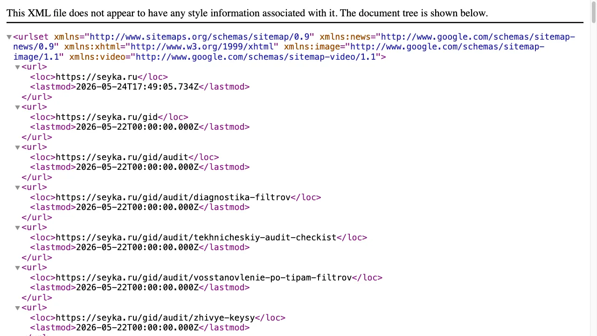
Task: Click lastmod date under diagnostika-filtrov loc
Action: pyautogui.click(x=138, y=207)
